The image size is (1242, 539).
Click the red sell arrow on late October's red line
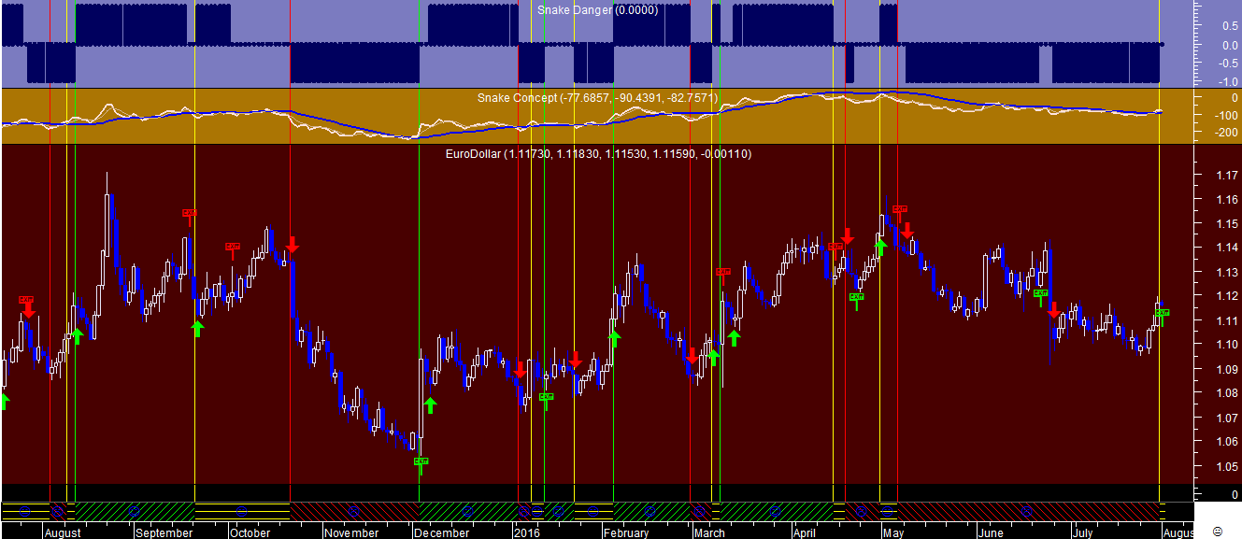pos(292,245)
